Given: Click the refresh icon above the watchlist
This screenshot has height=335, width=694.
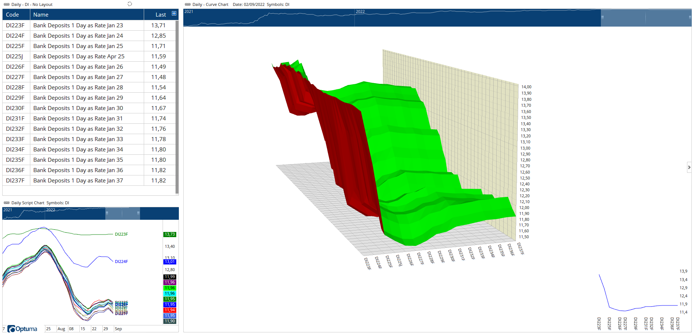Looking at the screenshot, I should pos(130,4).
